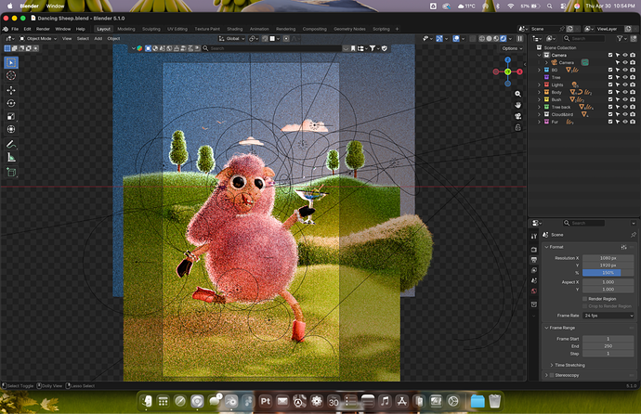Open the viewport View menu

tap(67, 38)
